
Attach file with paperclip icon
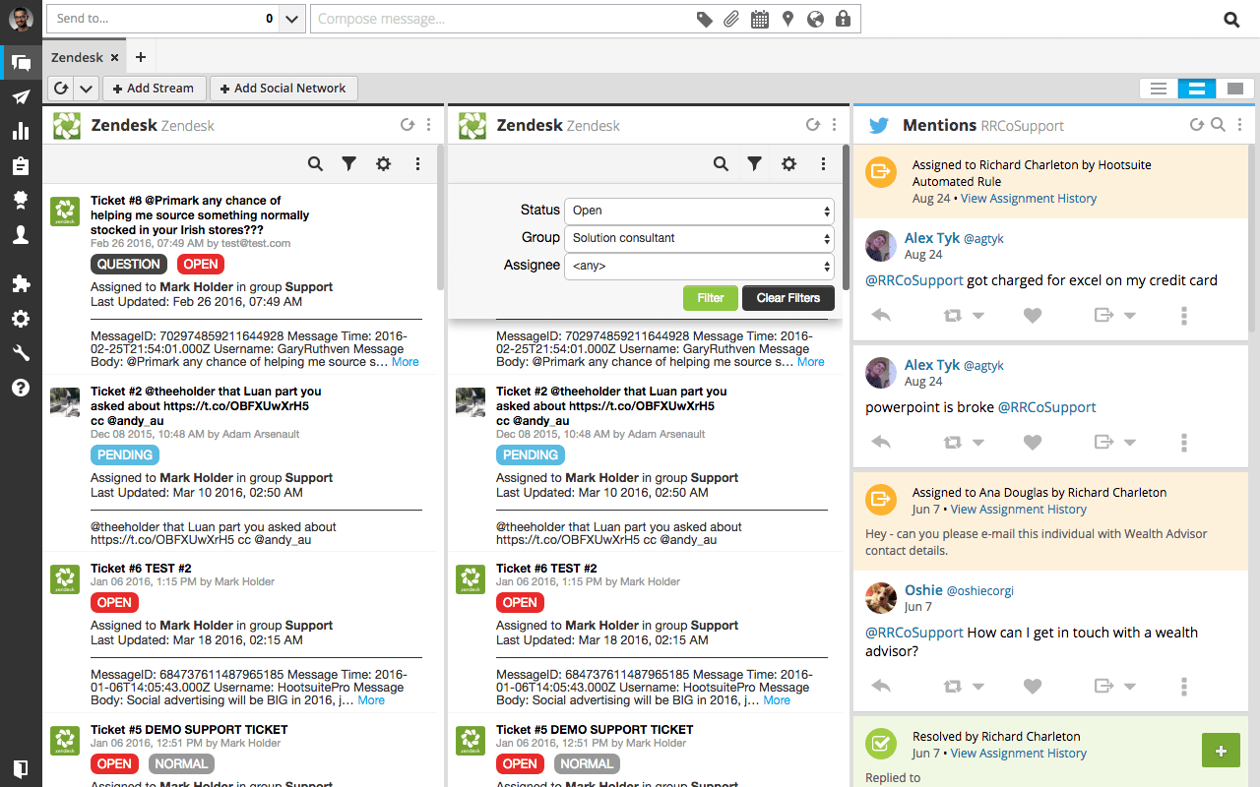731,19
